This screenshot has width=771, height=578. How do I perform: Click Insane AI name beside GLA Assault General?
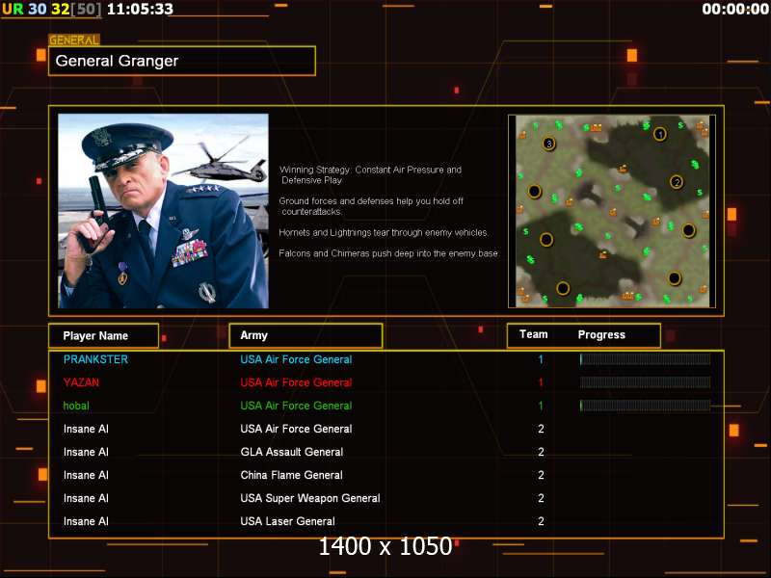coord(86,452)
